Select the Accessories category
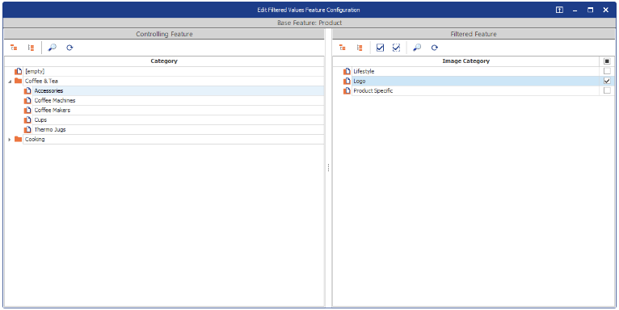This screenshot has height=310, width=619. (179, 90)
